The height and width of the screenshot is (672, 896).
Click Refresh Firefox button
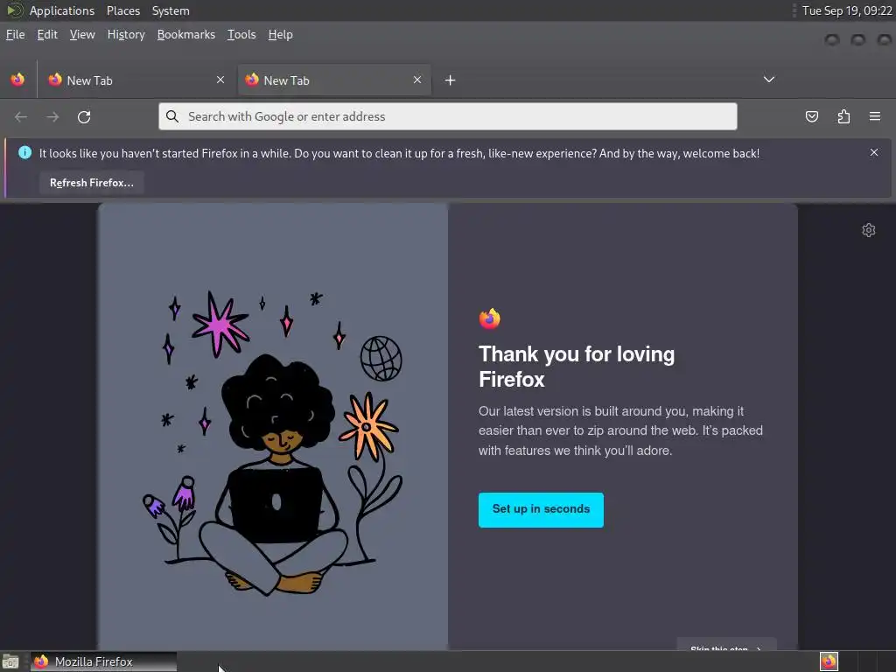point(91,183)
